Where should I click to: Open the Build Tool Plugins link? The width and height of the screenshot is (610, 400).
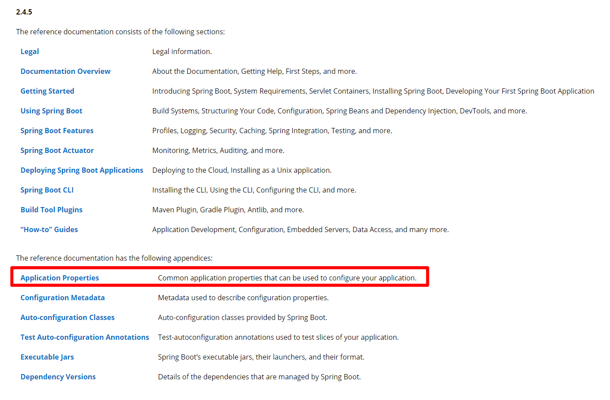click(x=51, y=210)
